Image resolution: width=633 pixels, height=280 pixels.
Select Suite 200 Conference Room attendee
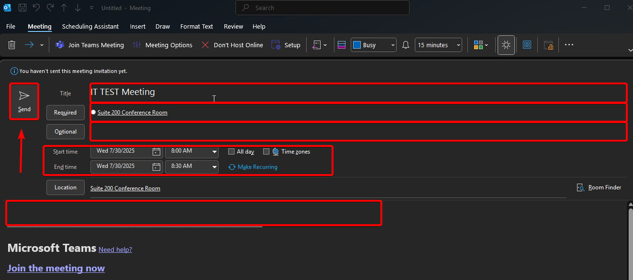coord(133,113)
